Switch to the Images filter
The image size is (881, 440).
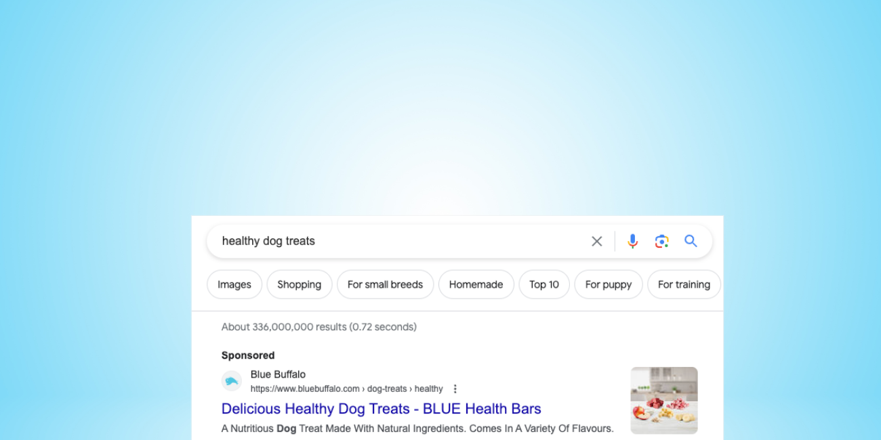point(234,284)
